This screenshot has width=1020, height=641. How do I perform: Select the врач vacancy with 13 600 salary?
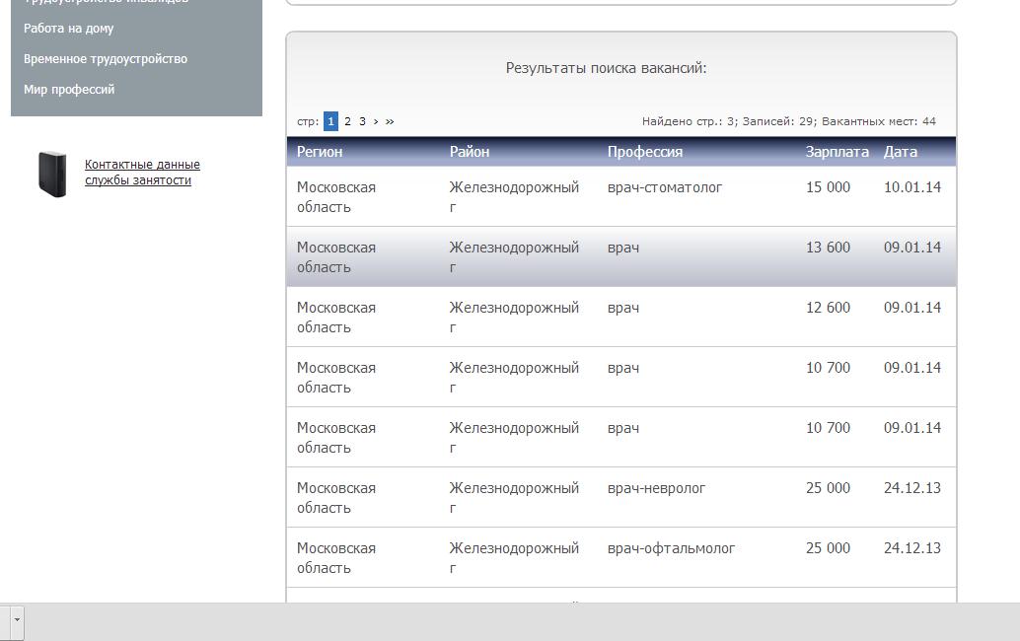pos(623,248)
